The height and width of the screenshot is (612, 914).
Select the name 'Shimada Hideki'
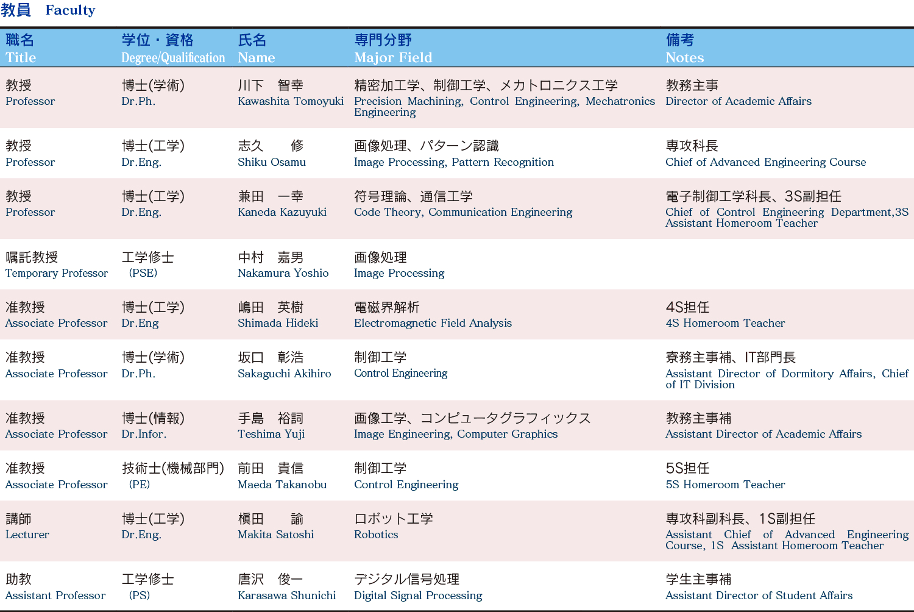pyautogui.click(x=278, y=323)
